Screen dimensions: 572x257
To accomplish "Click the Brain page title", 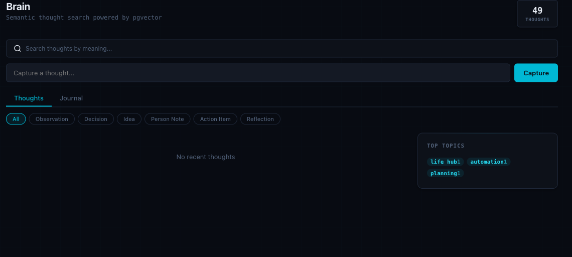I will click(18, 7).
